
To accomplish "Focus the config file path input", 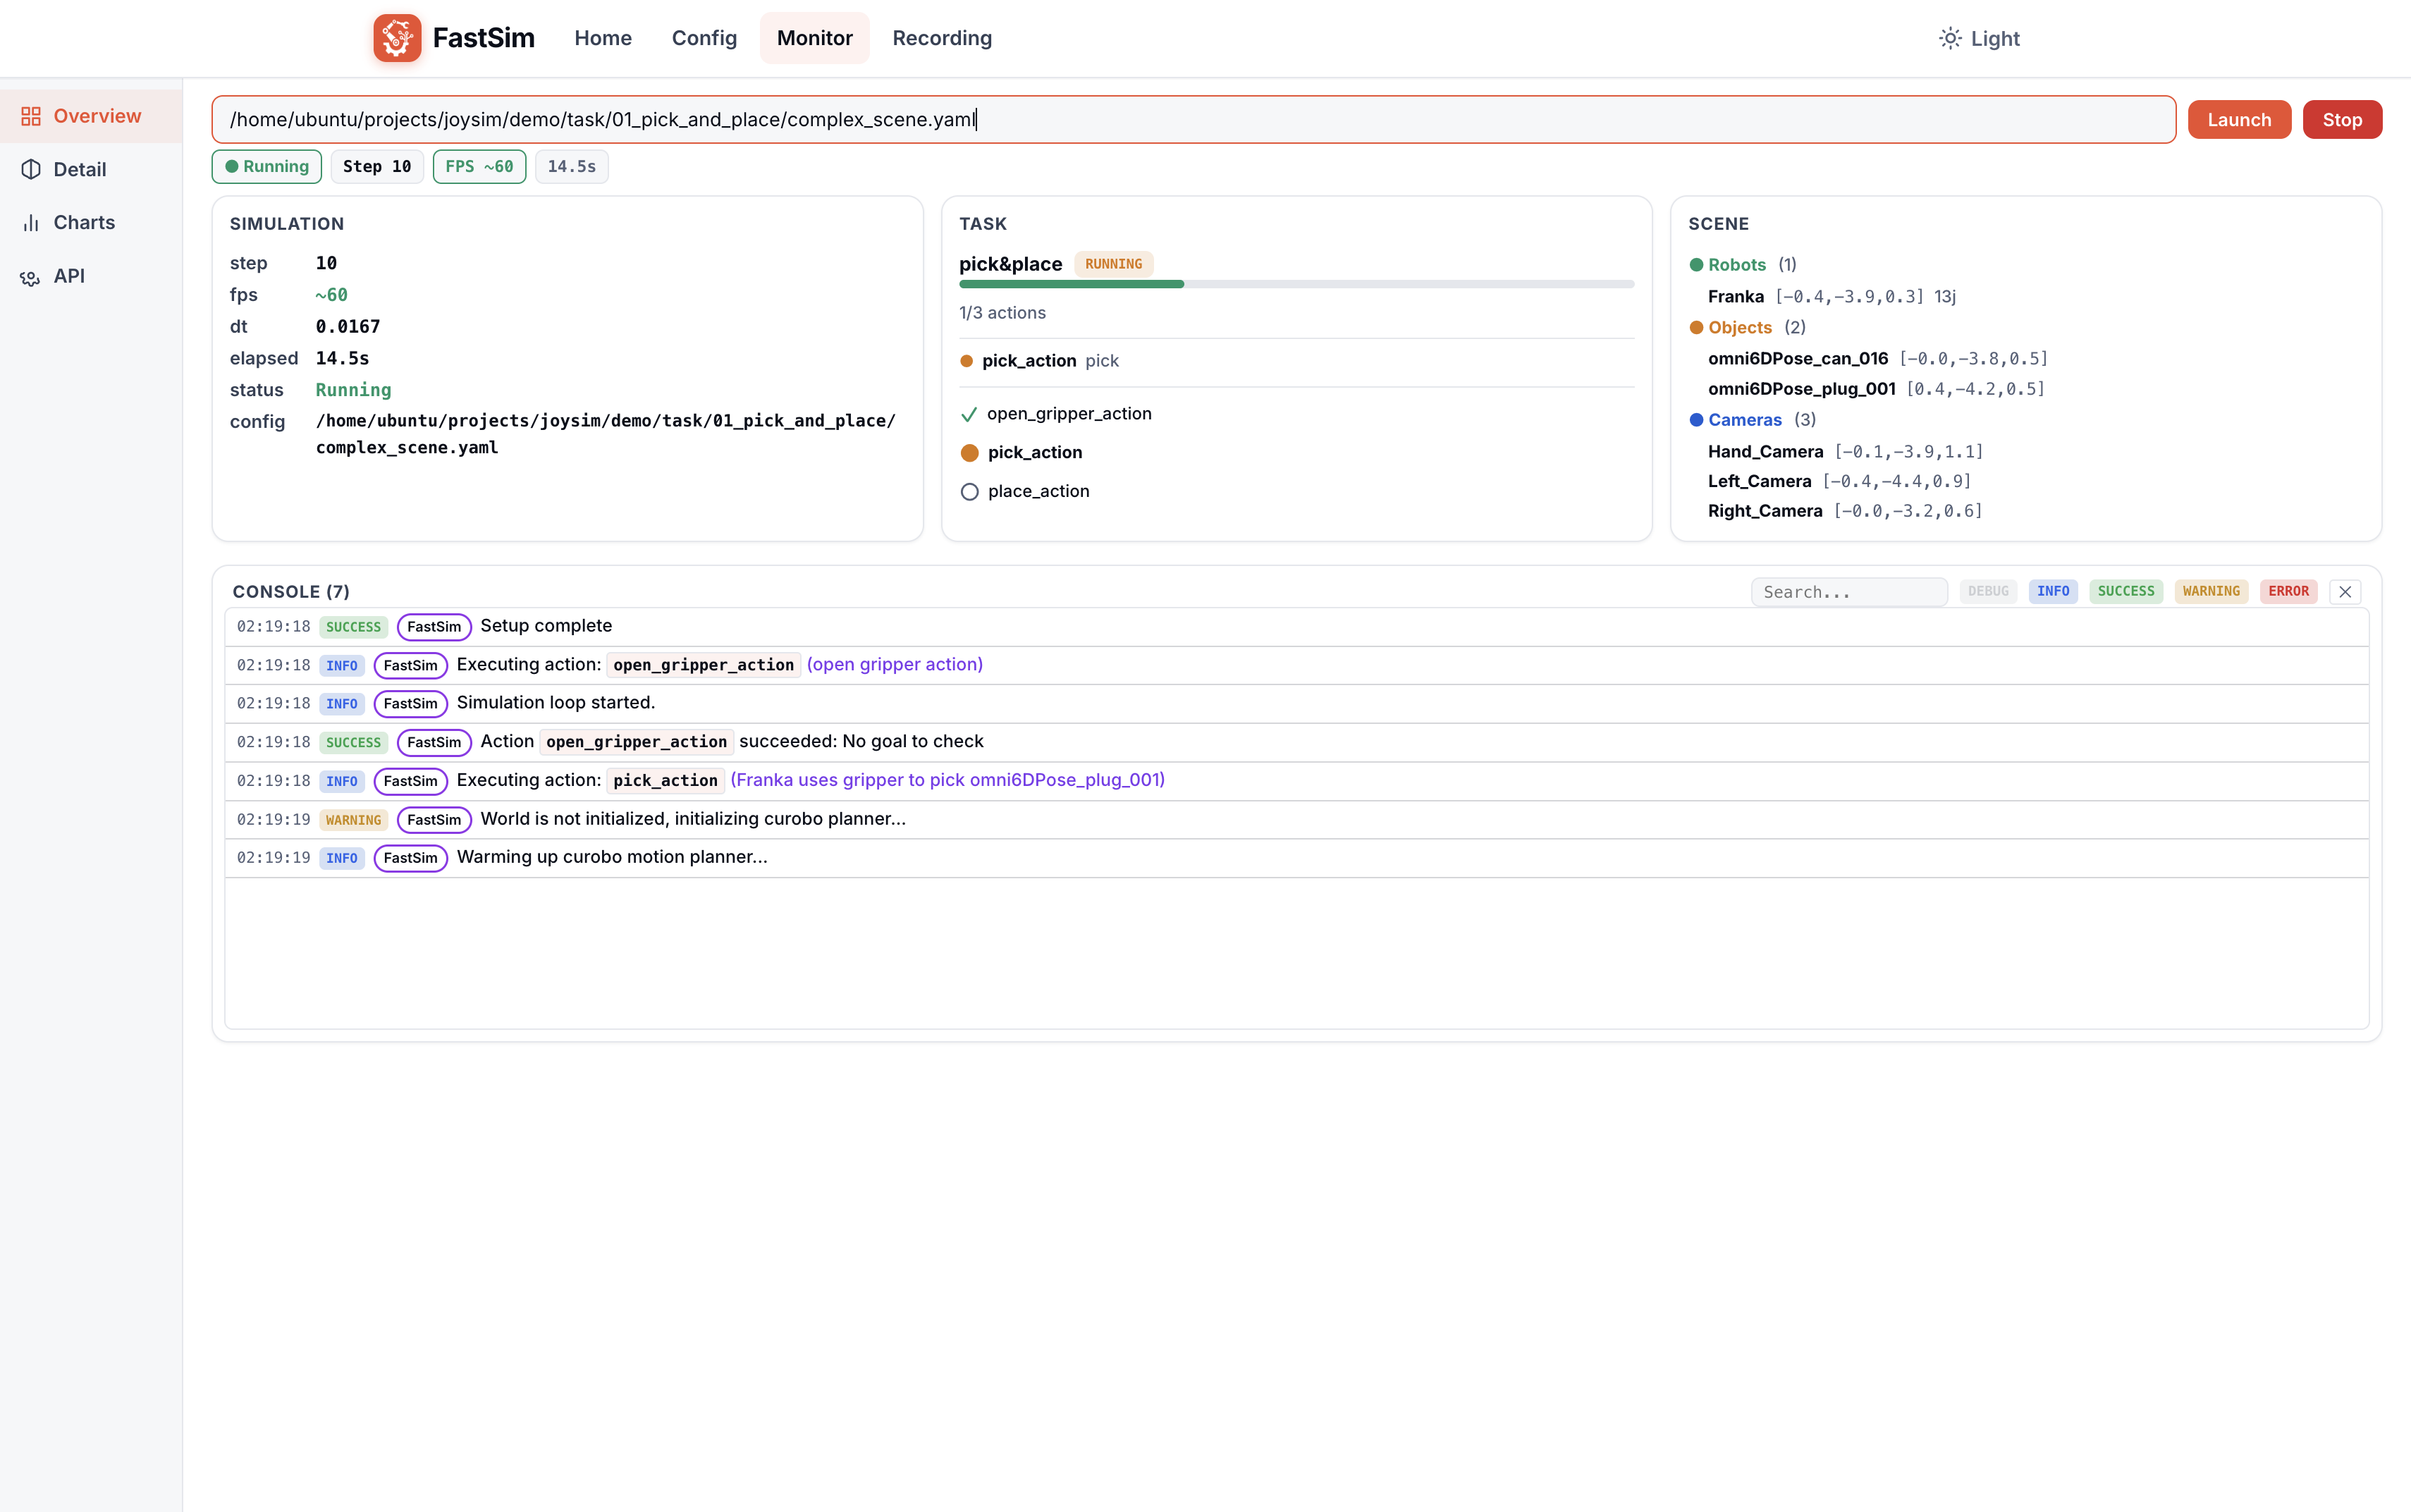I will click(1193, 119).
